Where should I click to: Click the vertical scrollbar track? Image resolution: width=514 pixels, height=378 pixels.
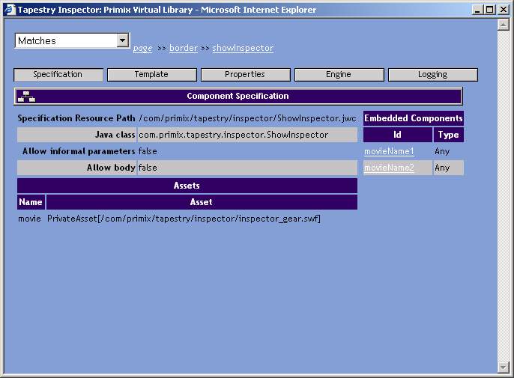click(x=504, y=195)
